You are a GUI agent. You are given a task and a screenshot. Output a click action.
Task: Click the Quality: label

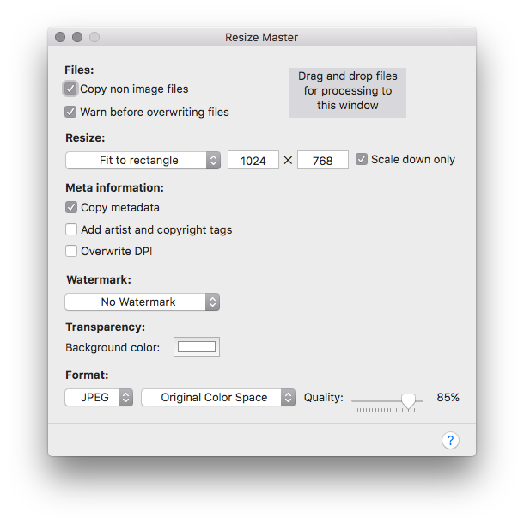pyautogui.click(x=324, y=398)
